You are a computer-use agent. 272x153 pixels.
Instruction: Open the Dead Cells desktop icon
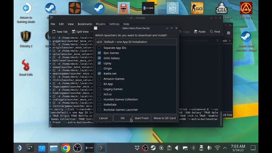(x=26, y=67)
